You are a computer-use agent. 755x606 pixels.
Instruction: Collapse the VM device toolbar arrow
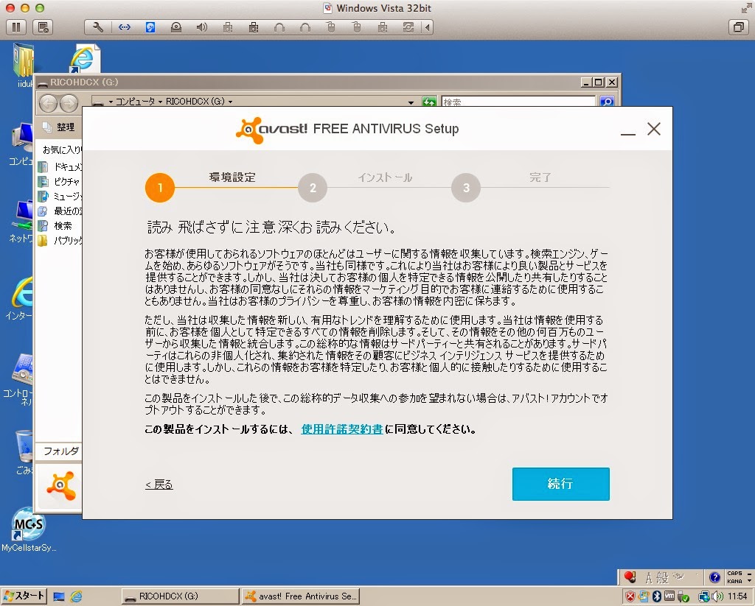pyautogui.click(x=427, y=27)
